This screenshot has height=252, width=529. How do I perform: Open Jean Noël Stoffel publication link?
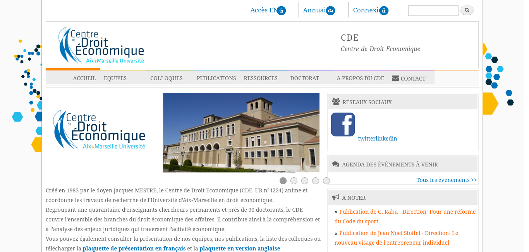coord(396,238)
